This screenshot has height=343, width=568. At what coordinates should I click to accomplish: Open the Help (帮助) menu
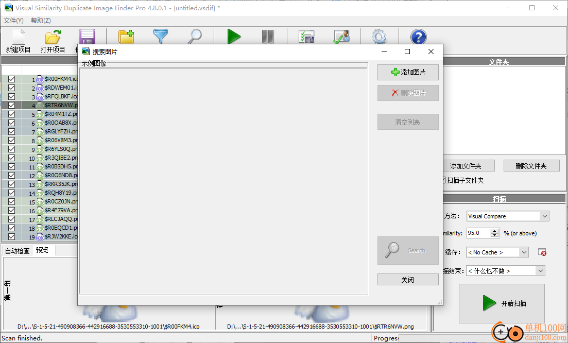click(41, 21)
